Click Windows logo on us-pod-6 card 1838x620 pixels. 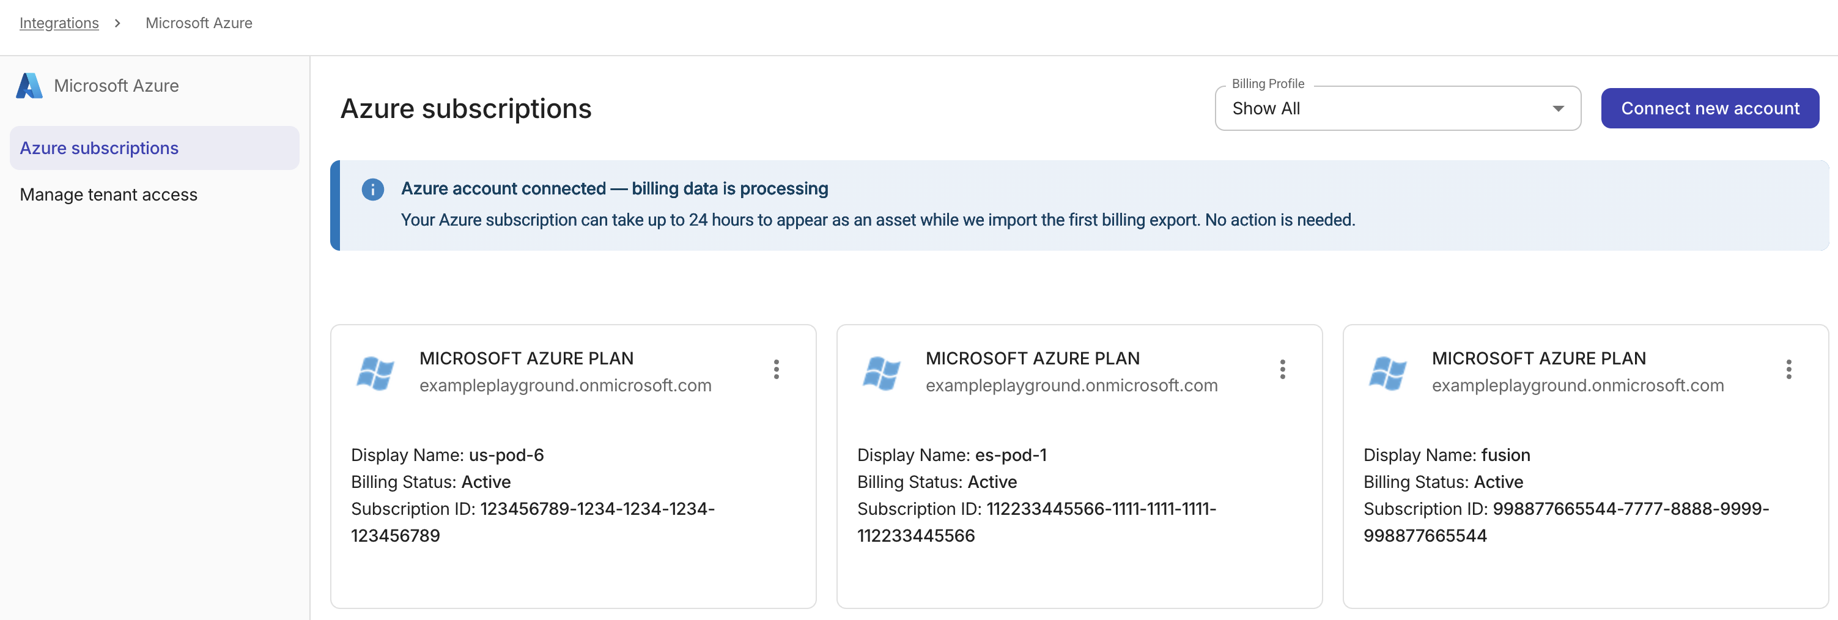tap(375, 372)
